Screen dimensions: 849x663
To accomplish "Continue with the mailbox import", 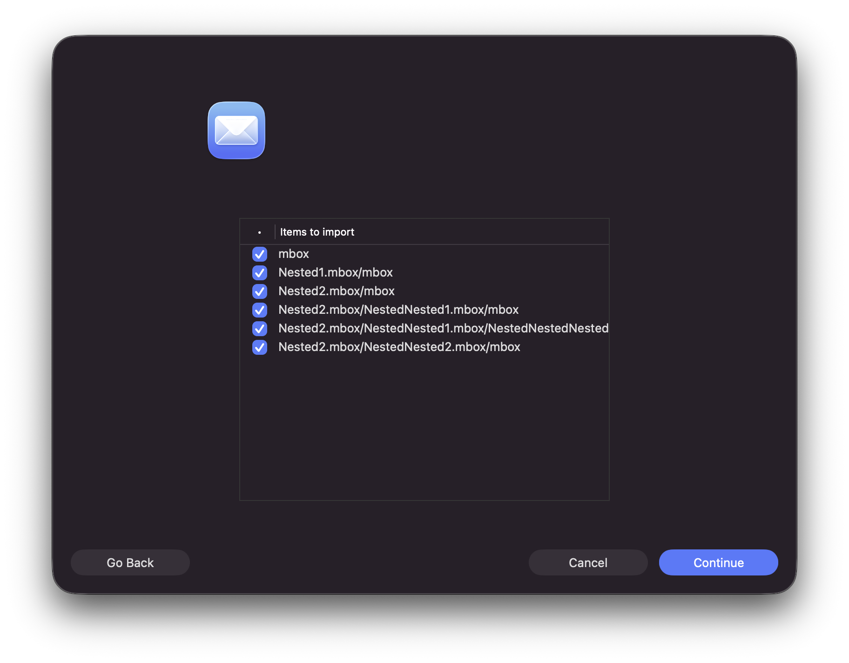I will tap(719, 562).
